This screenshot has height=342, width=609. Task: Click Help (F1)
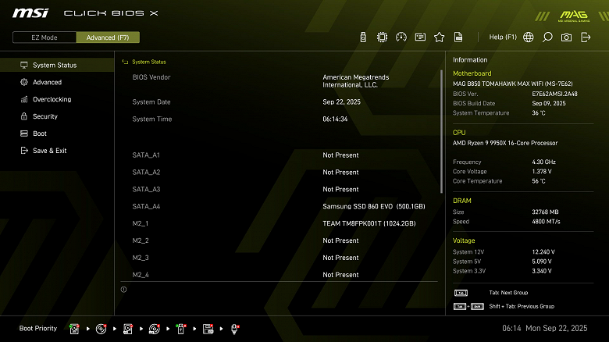click(x=503, y=37)
